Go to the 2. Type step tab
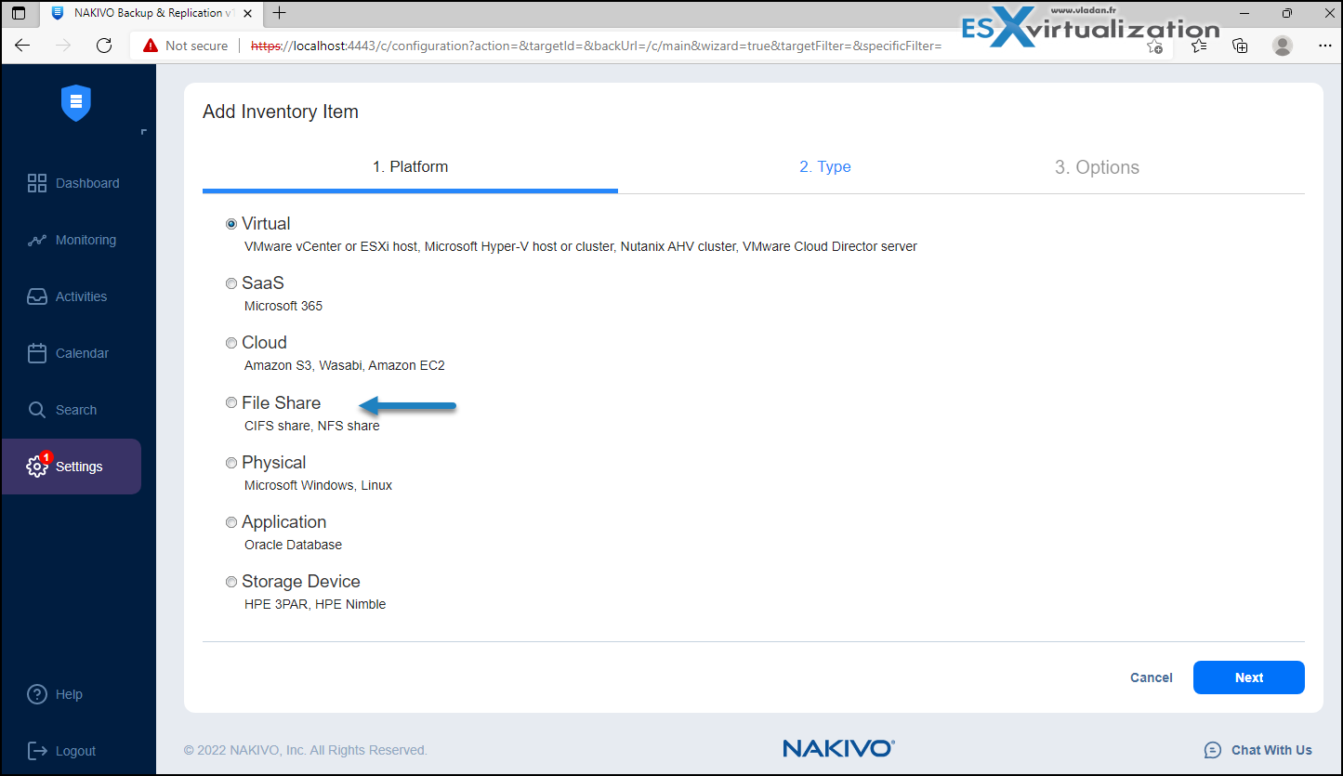The width and height of the screenshot is (1343, 776). pyautogui.click(x=825, y=167)
